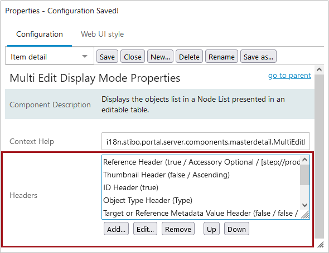
Task: Click the Close button
Action: (x=133, y=57)
